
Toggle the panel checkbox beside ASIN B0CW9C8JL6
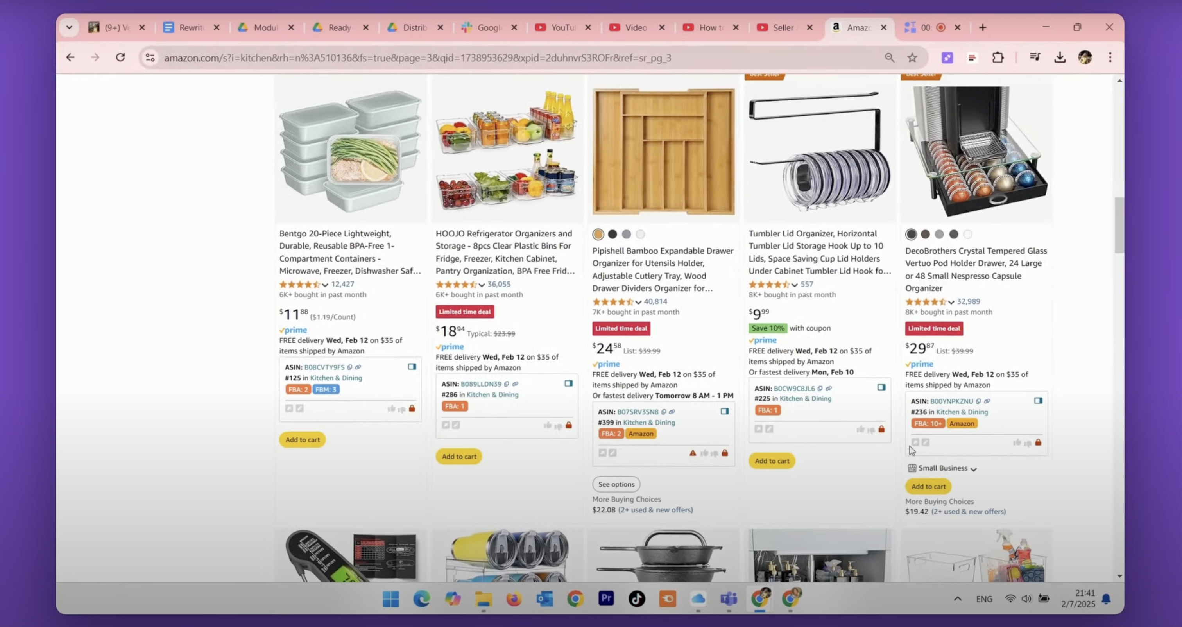[881, 387]
